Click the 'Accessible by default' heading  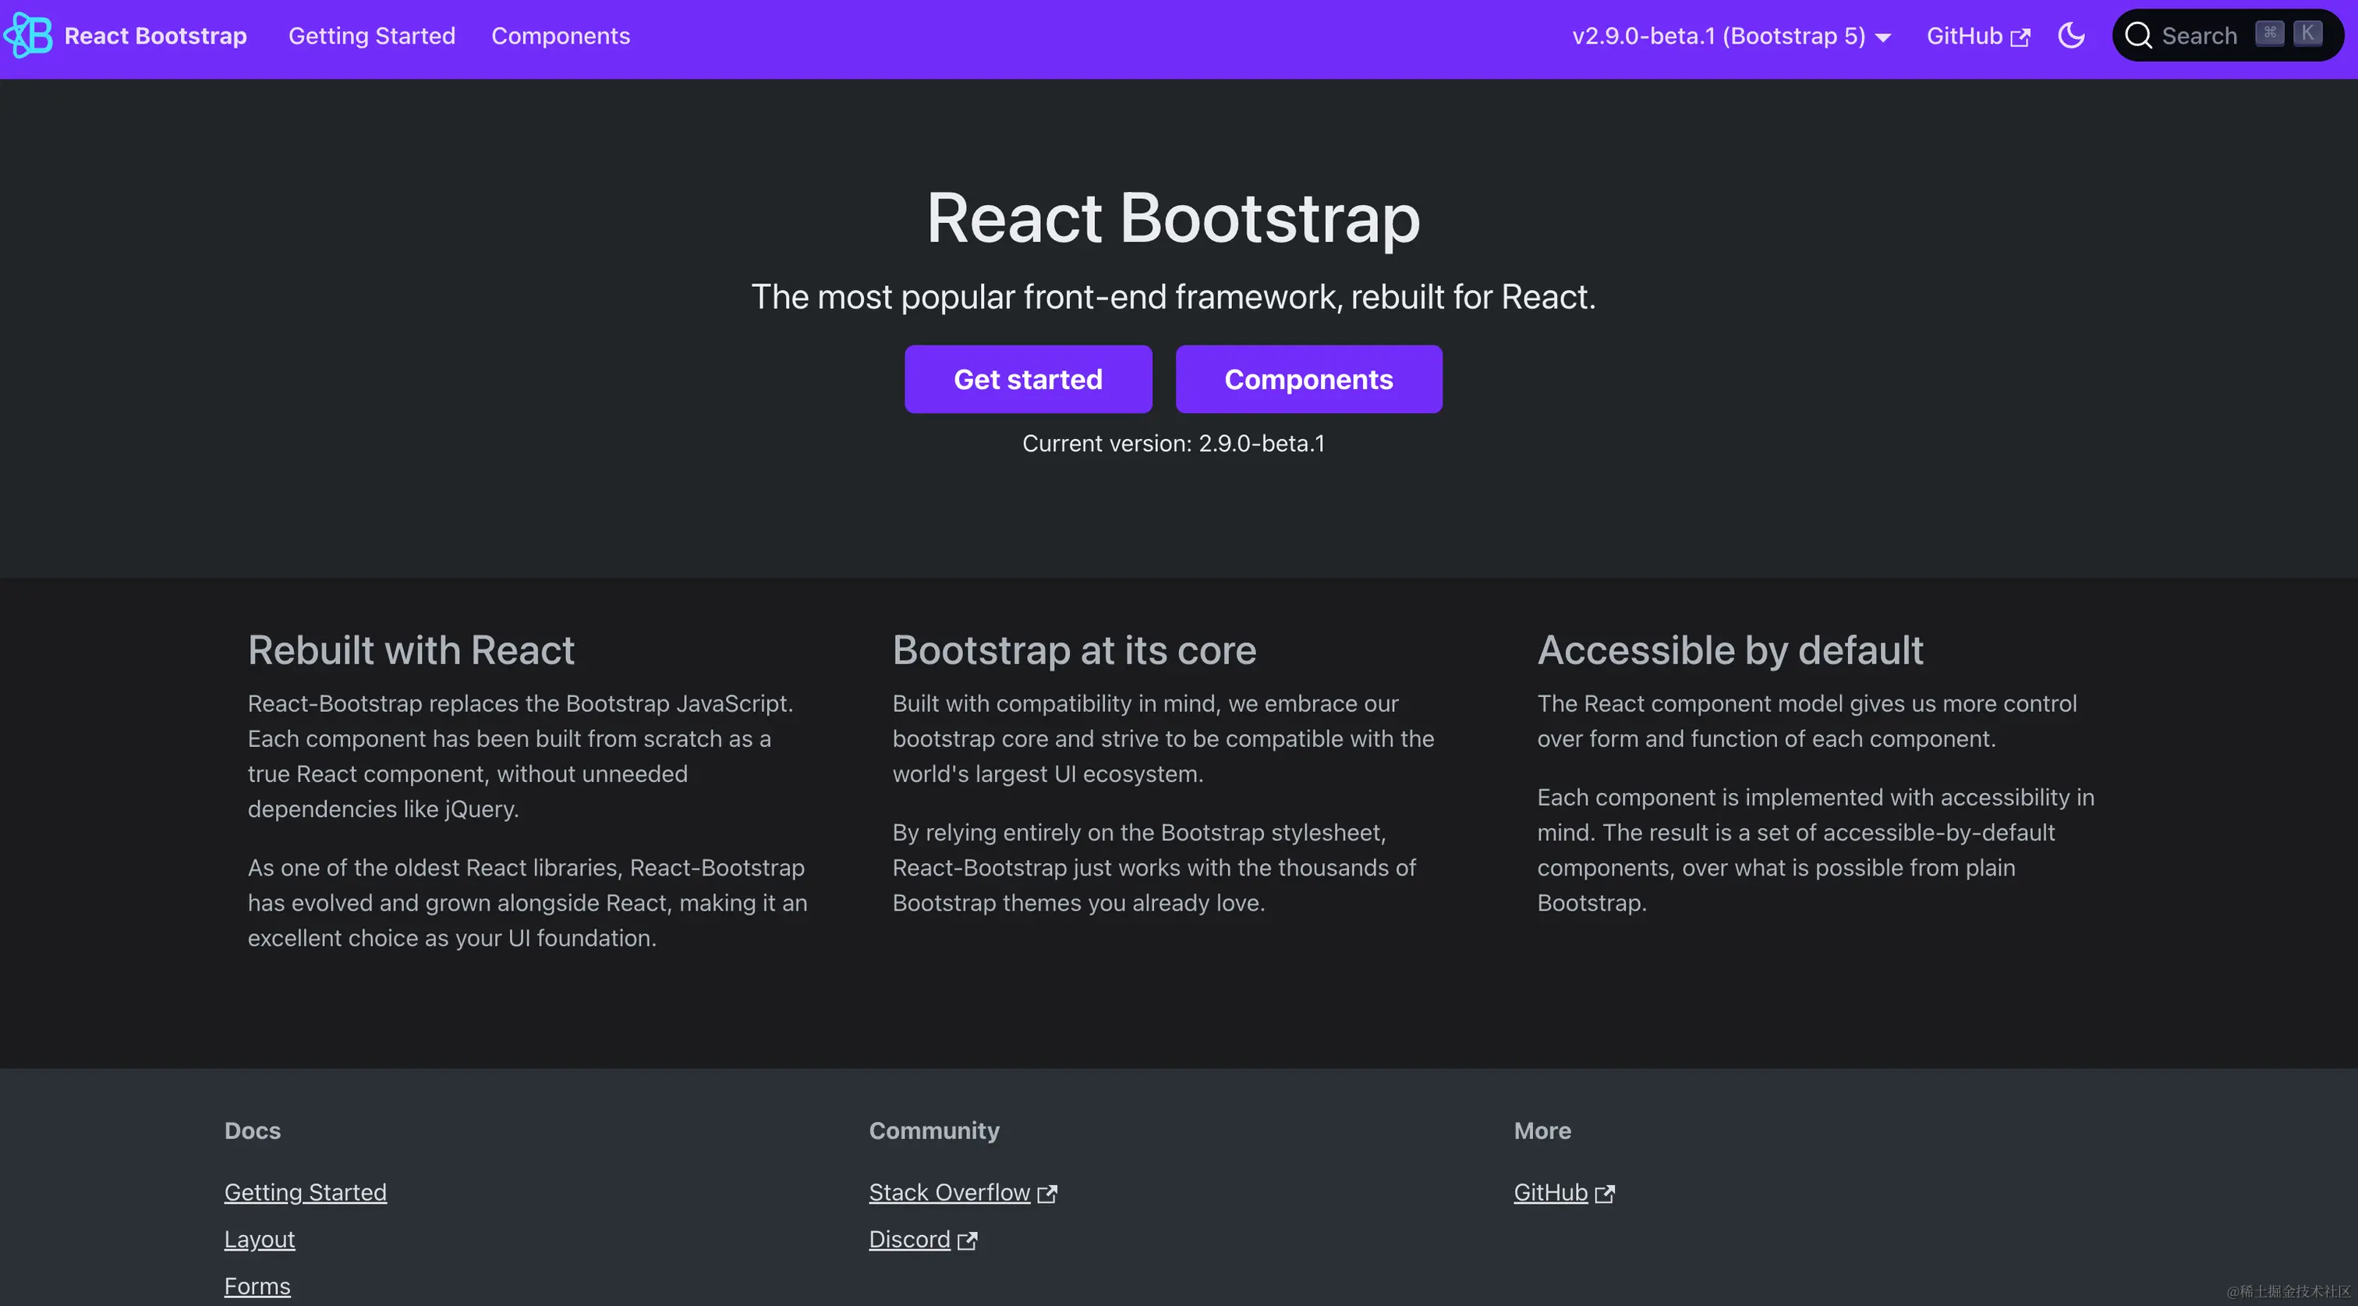click(x=1730, y=651)
